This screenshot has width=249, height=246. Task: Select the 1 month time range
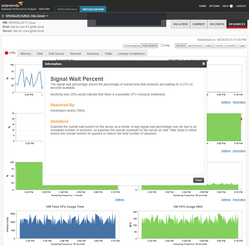[x=219, y=46]
